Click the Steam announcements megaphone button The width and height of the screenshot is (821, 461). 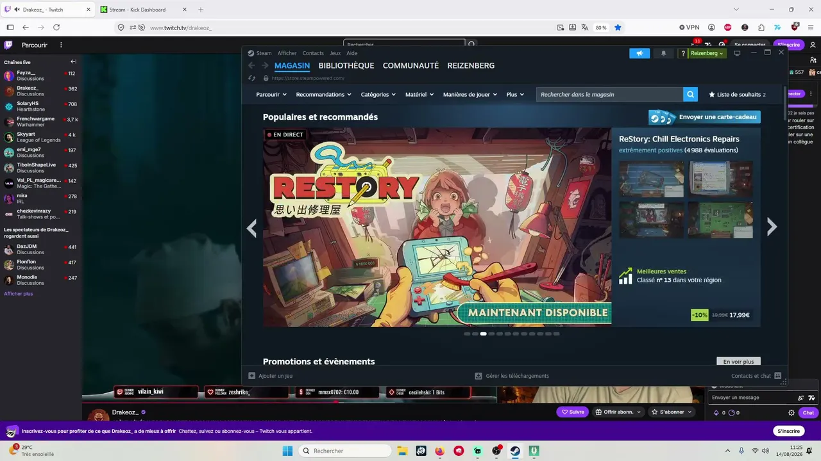(639, 53)
